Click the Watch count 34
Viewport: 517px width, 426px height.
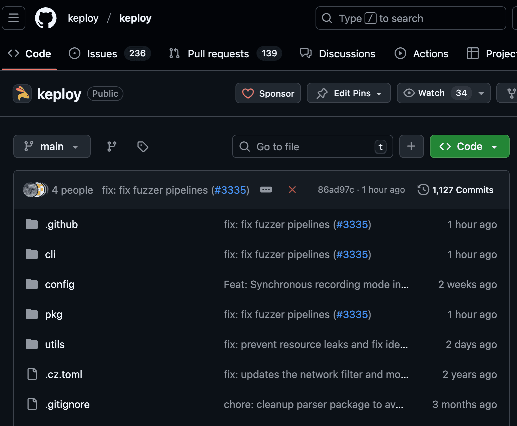pyautogui.click(x=461, y=93)
